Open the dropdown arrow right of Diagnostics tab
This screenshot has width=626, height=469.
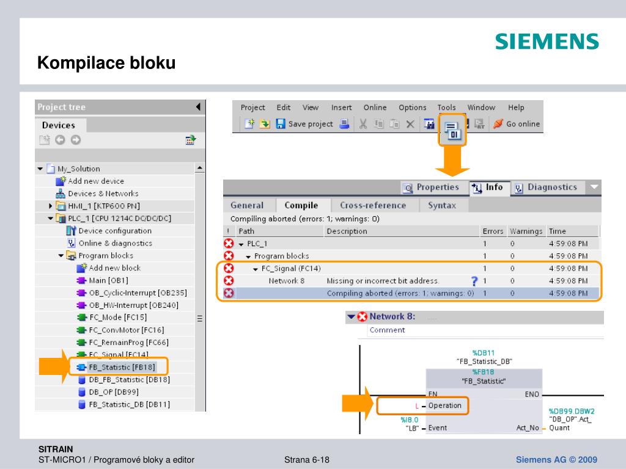594,187
